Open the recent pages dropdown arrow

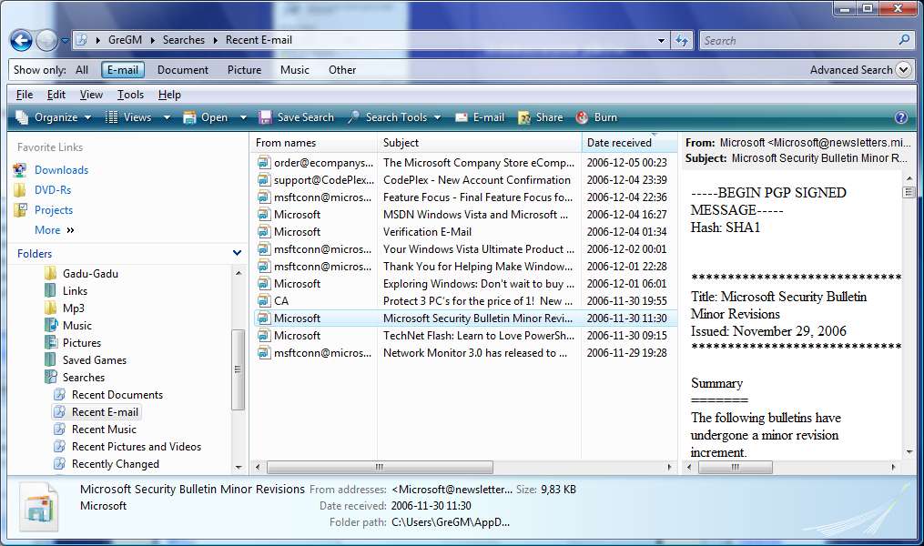tap(65, 41)
